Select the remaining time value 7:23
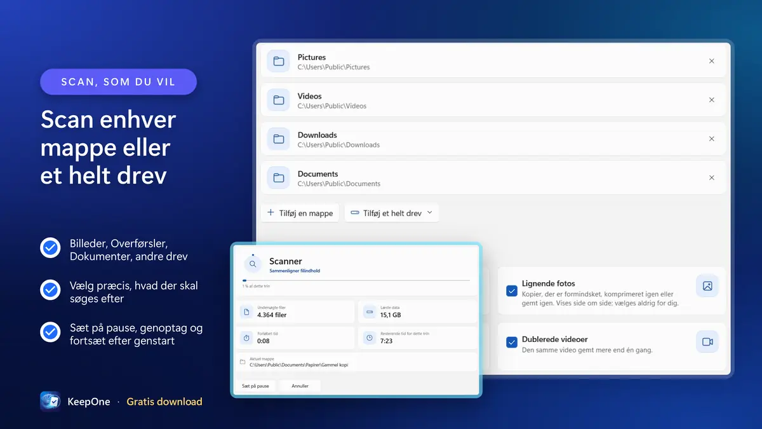Screen dimensions: 762x429 (386, 341)
